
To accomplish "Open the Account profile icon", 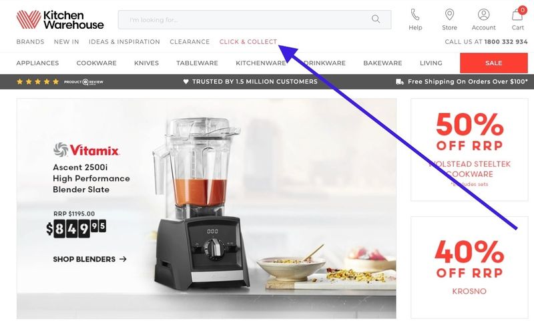I will [483, 15].
